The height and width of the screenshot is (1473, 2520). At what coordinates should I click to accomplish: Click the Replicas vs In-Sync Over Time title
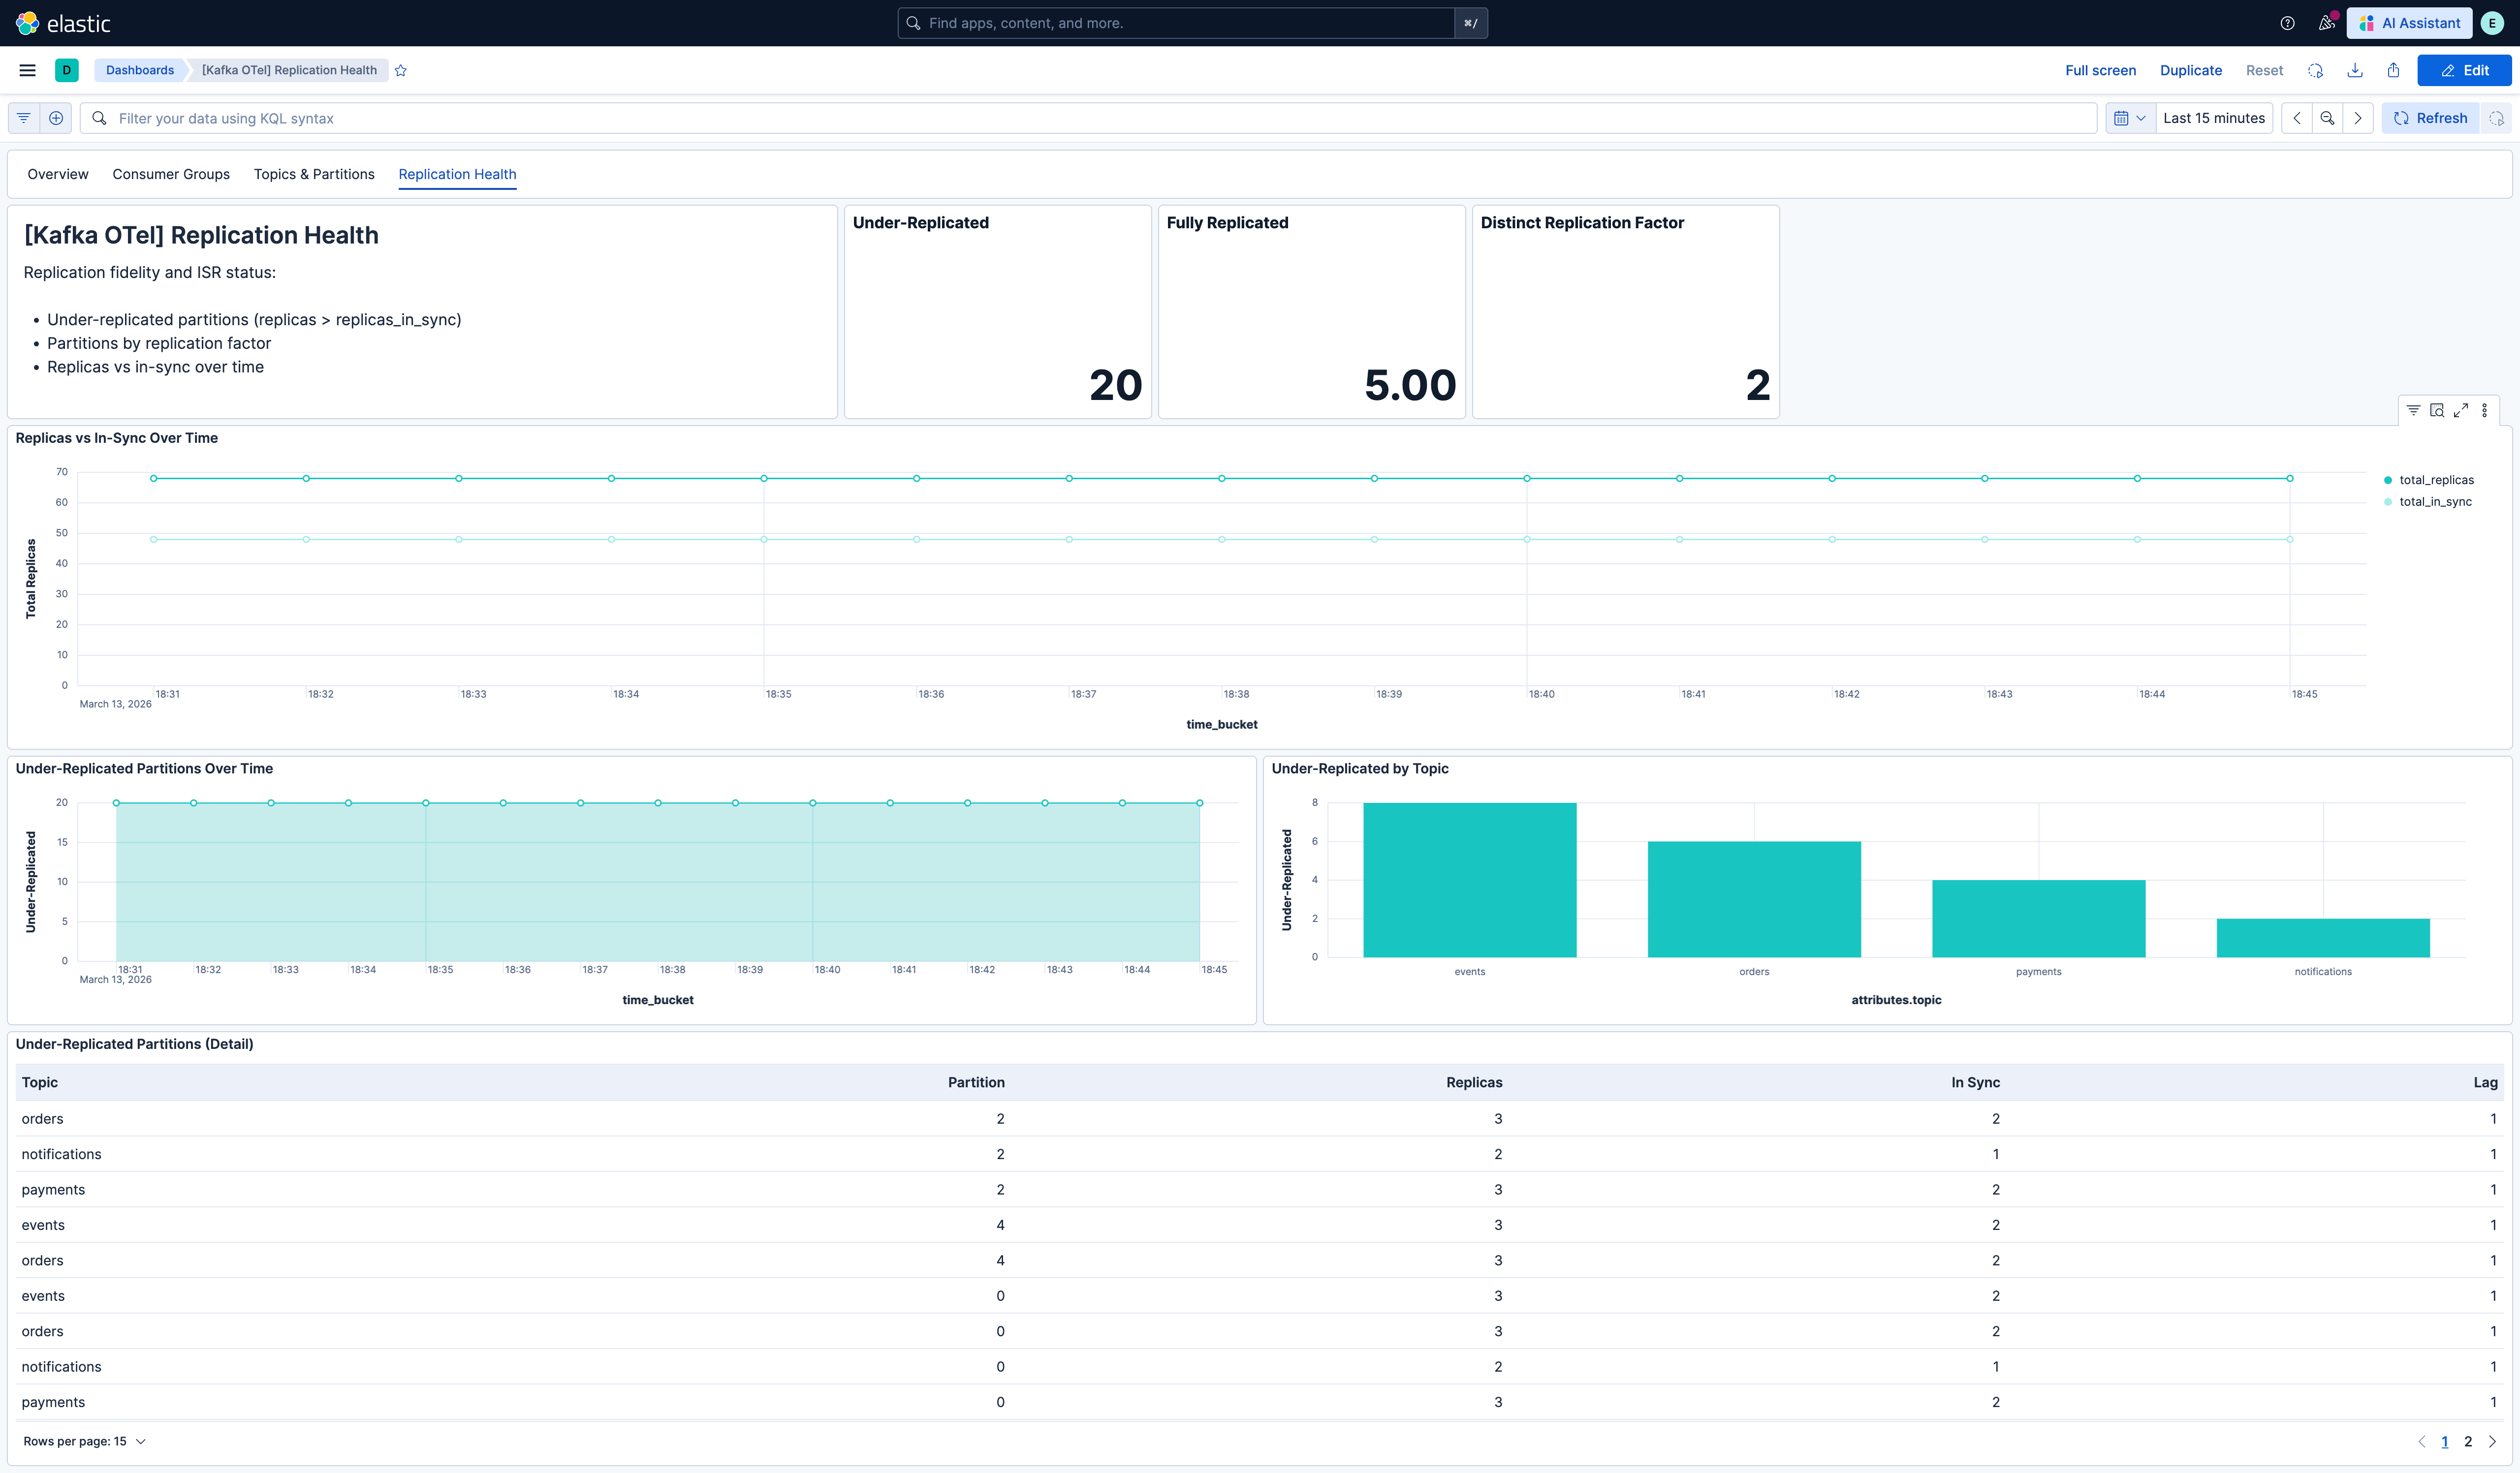pyautogui.click(x=116, y=438)
